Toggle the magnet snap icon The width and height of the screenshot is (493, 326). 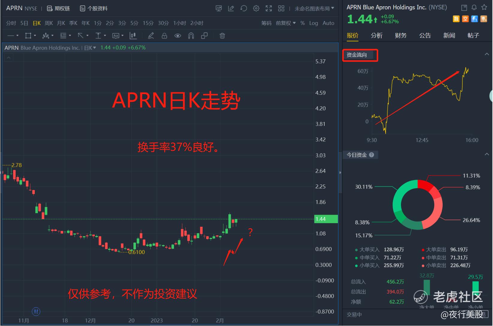tap(191, 36)
